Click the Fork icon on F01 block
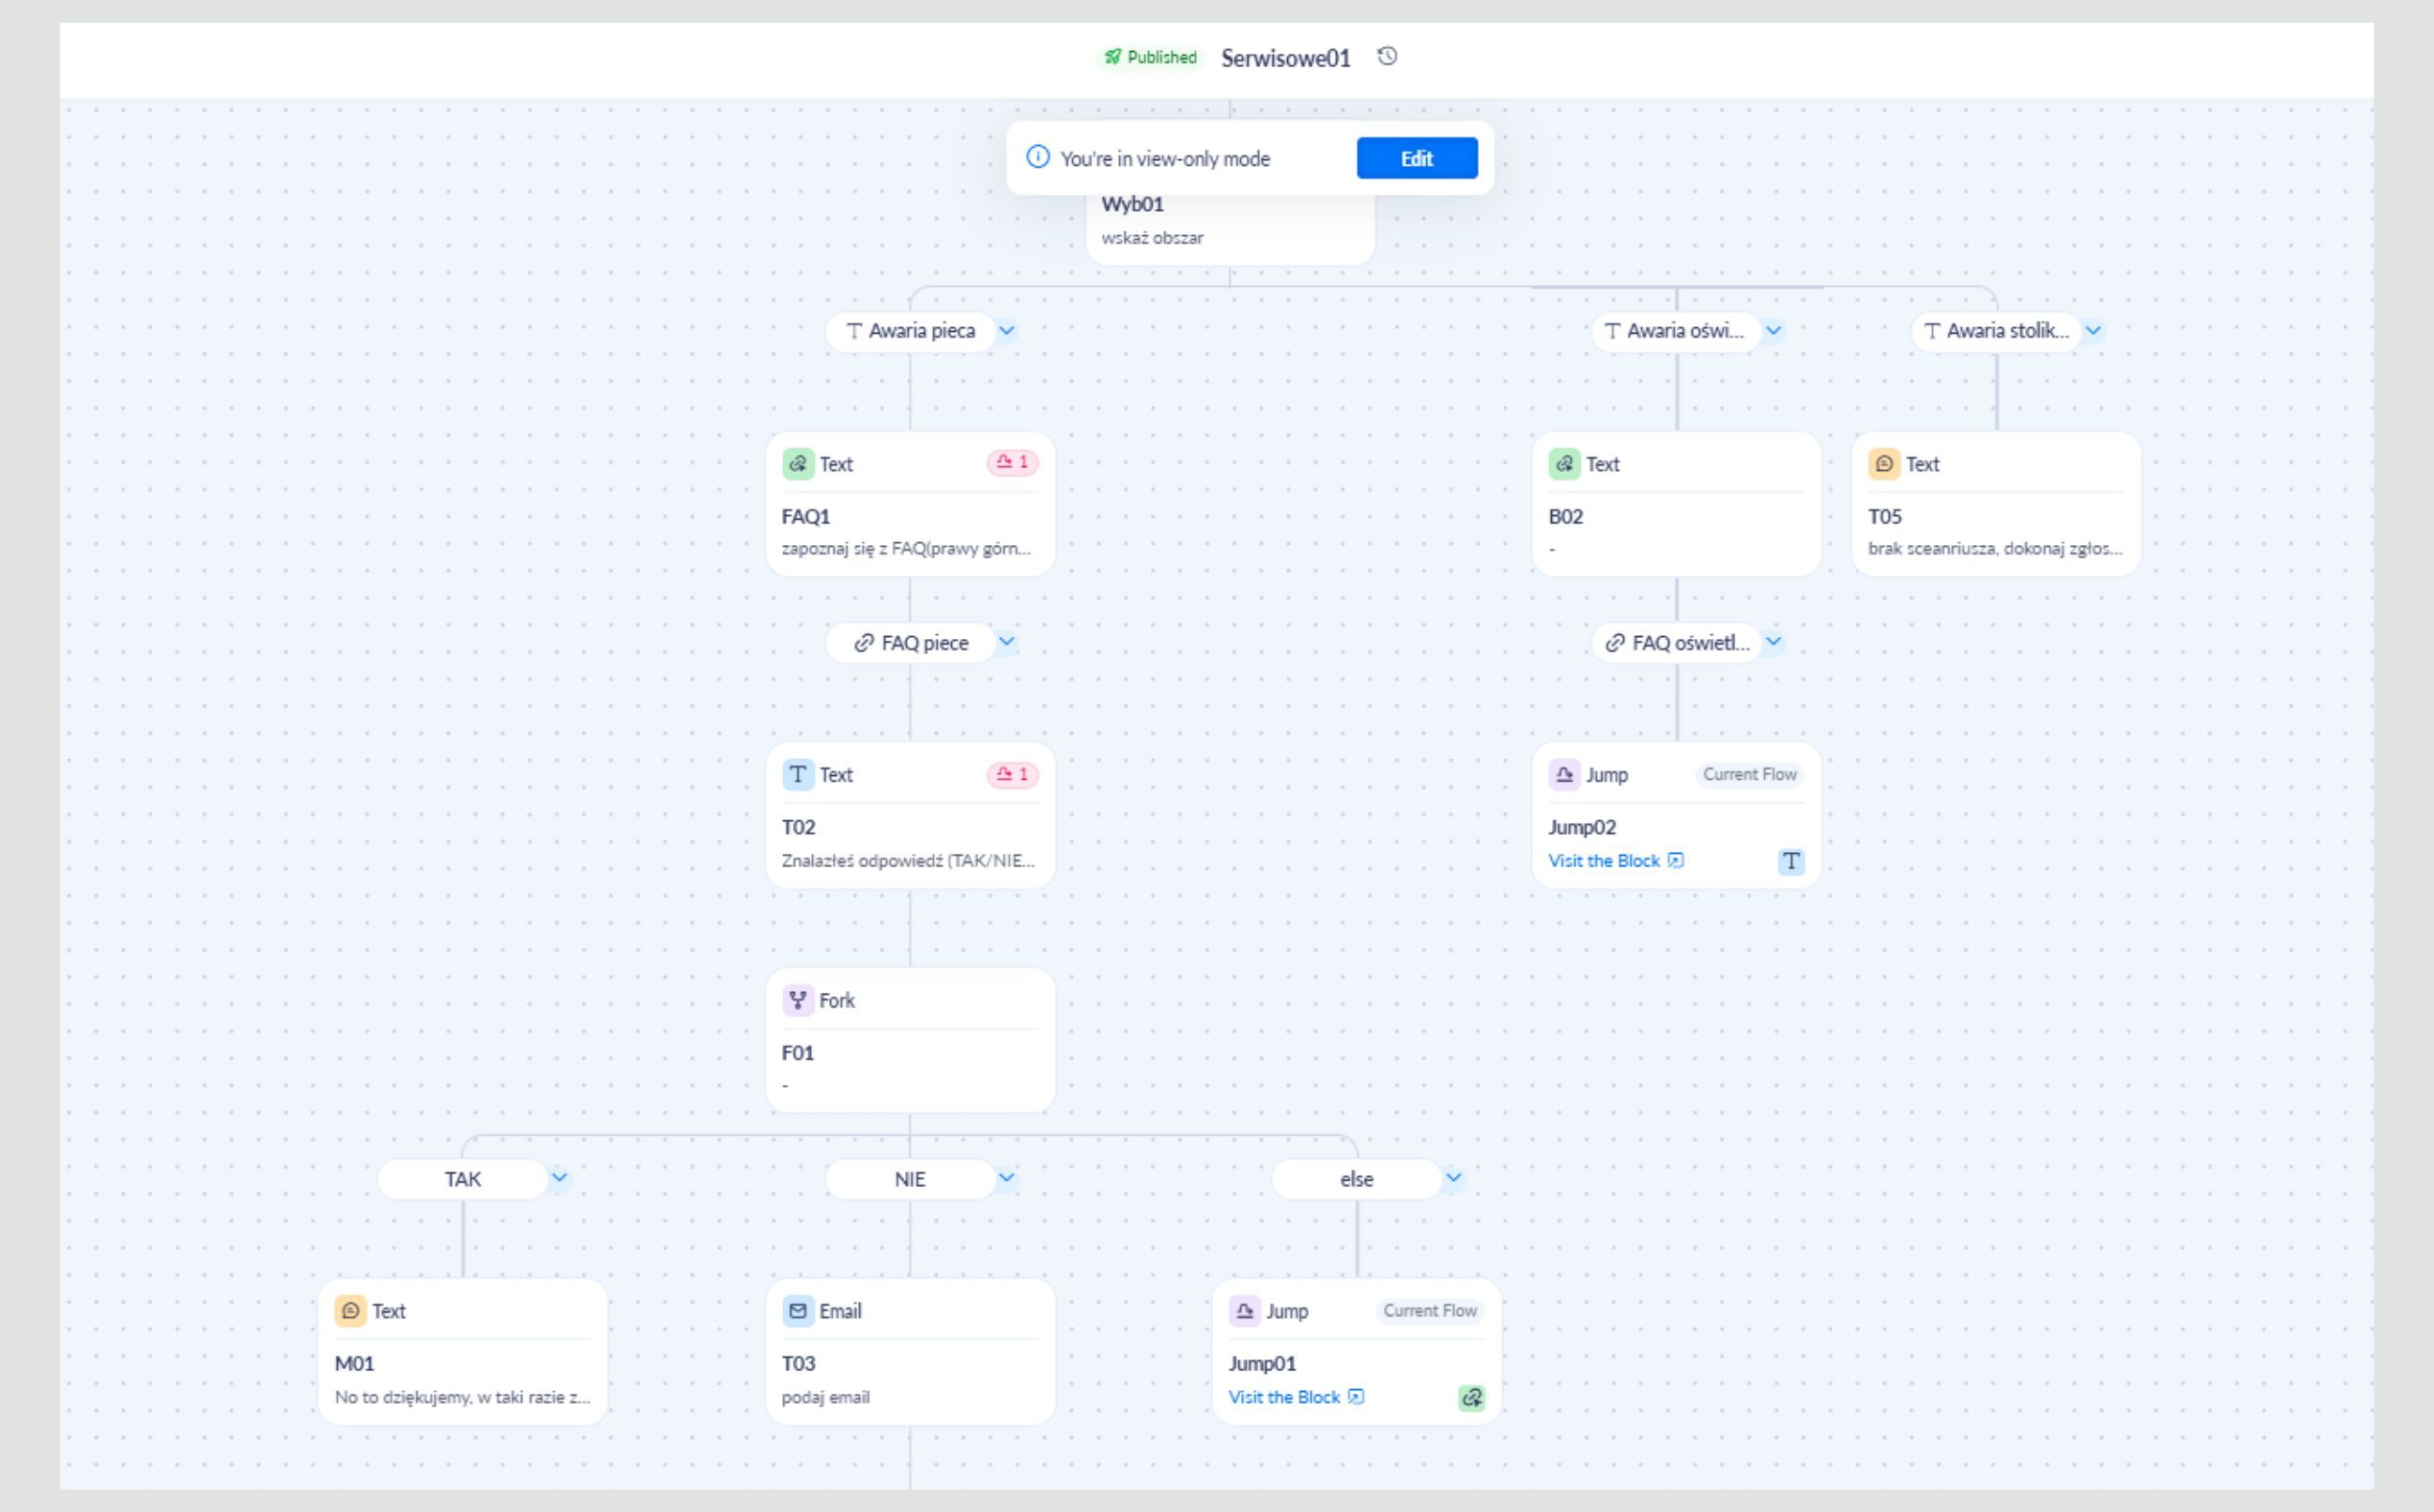This screenshot has width=2434, height=1512. click(798, 1000)
